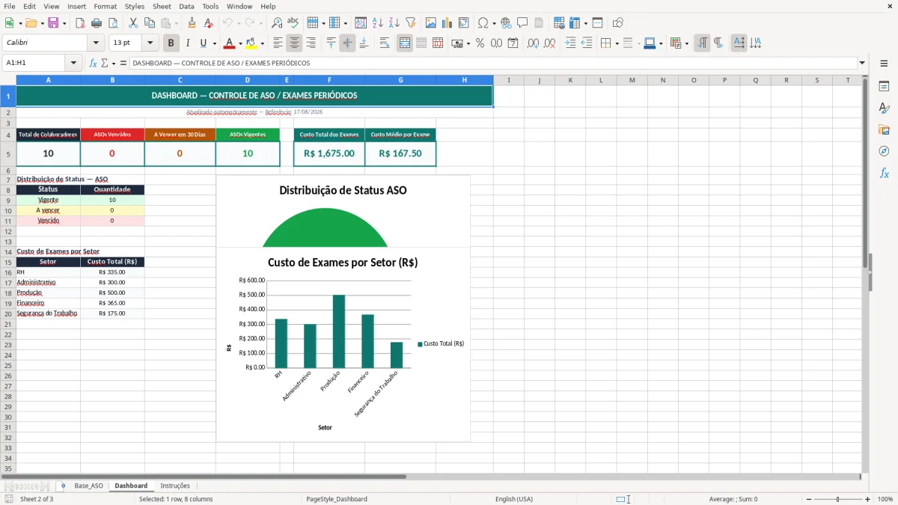Sort ascending A to Z
Image resolution: width=898 pixels, height=505 pixels.
click(x=377, y=23)
